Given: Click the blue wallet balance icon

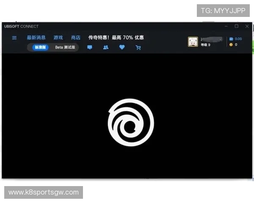Looking at the screenshot, I should point(231,38).
